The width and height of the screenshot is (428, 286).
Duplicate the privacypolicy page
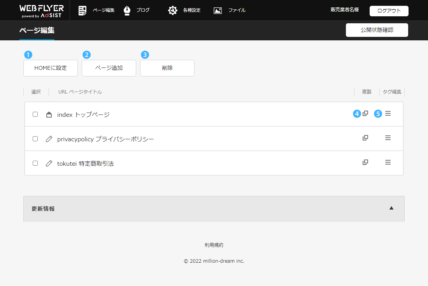click(365, 138)
